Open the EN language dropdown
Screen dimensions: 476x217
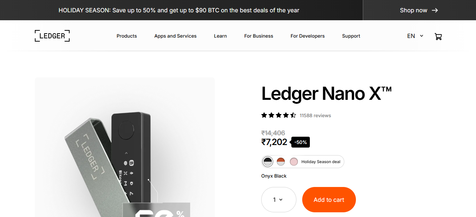pos(411,36)
